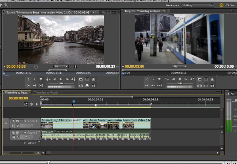This screenshot has width=237, height=164.
Task: Set unnumbered marker in timeline
Action: tap(37, 104)
